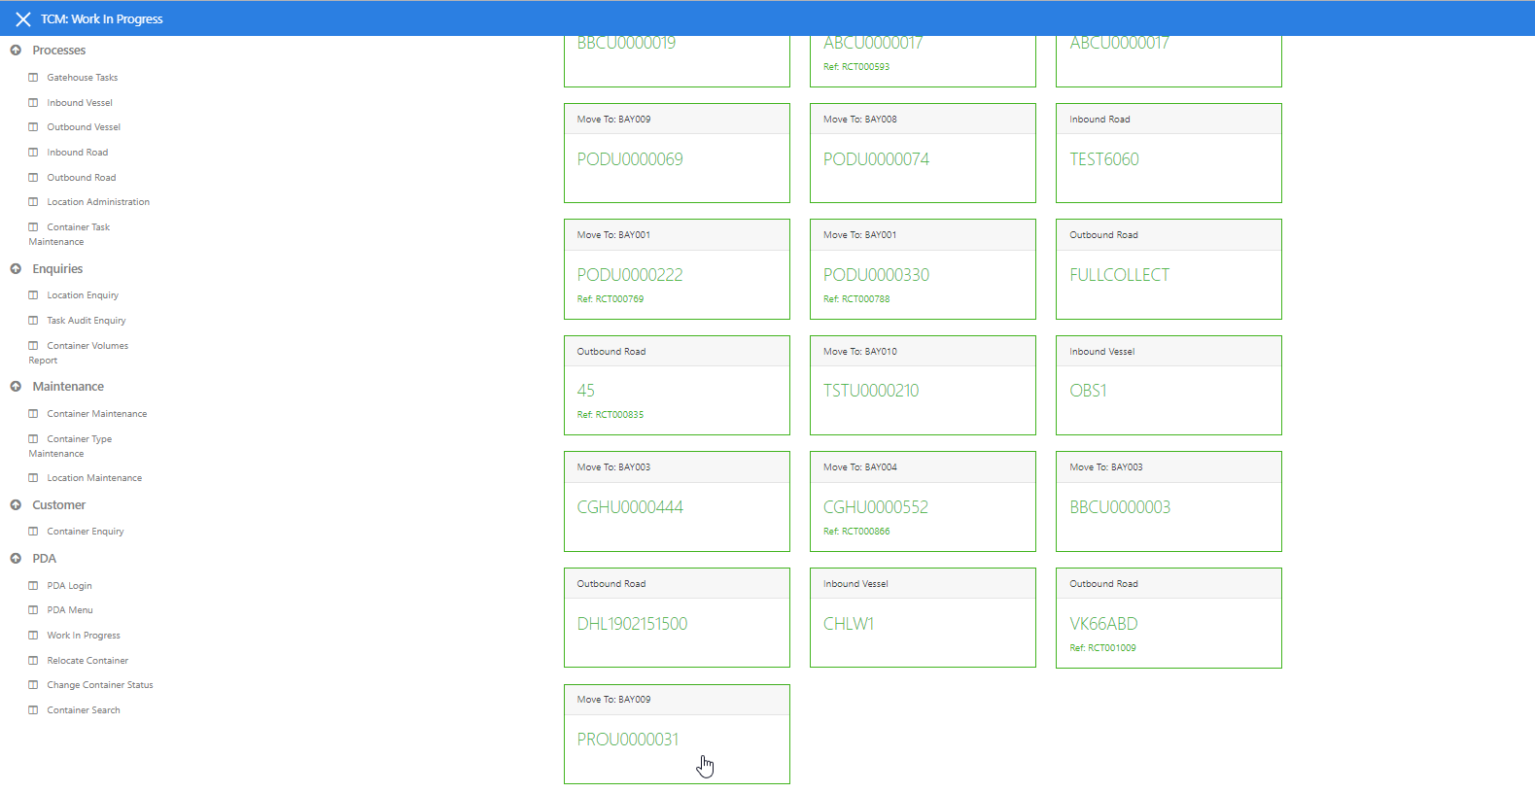Screen dimensions: 1535x793
Task: Click the icon beside Container Maintenance
Action: [x=33, y=414]
